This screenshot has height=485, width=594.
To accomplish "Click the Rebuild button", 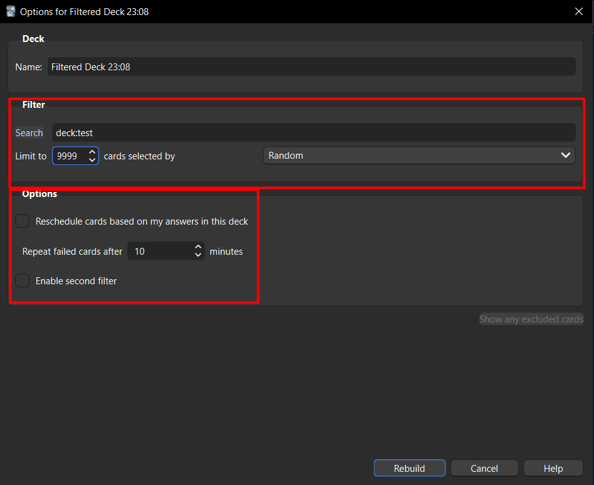I will (410, 468).
